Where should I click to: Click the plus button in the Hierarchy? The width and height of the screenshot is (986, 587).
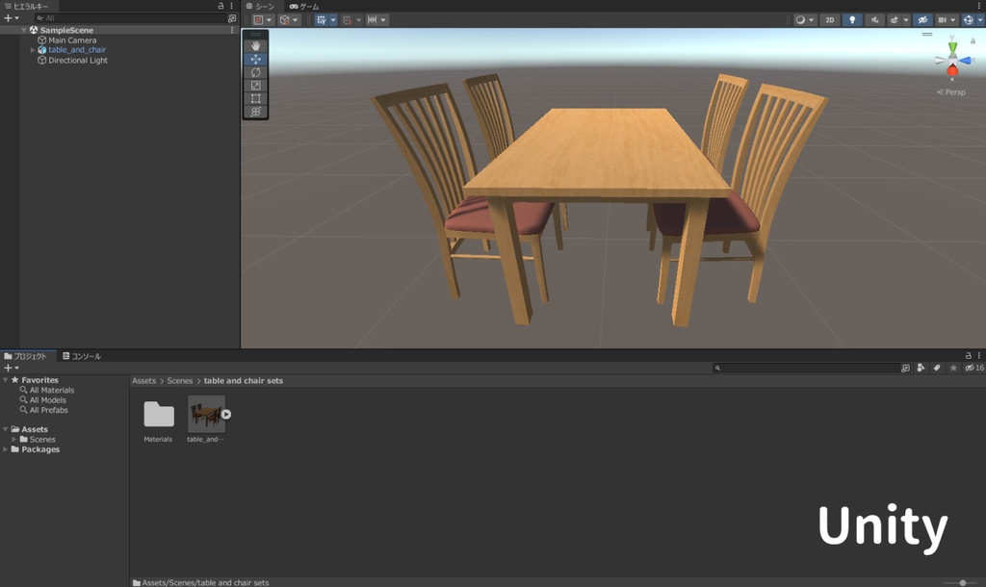[x=7, y=17]
